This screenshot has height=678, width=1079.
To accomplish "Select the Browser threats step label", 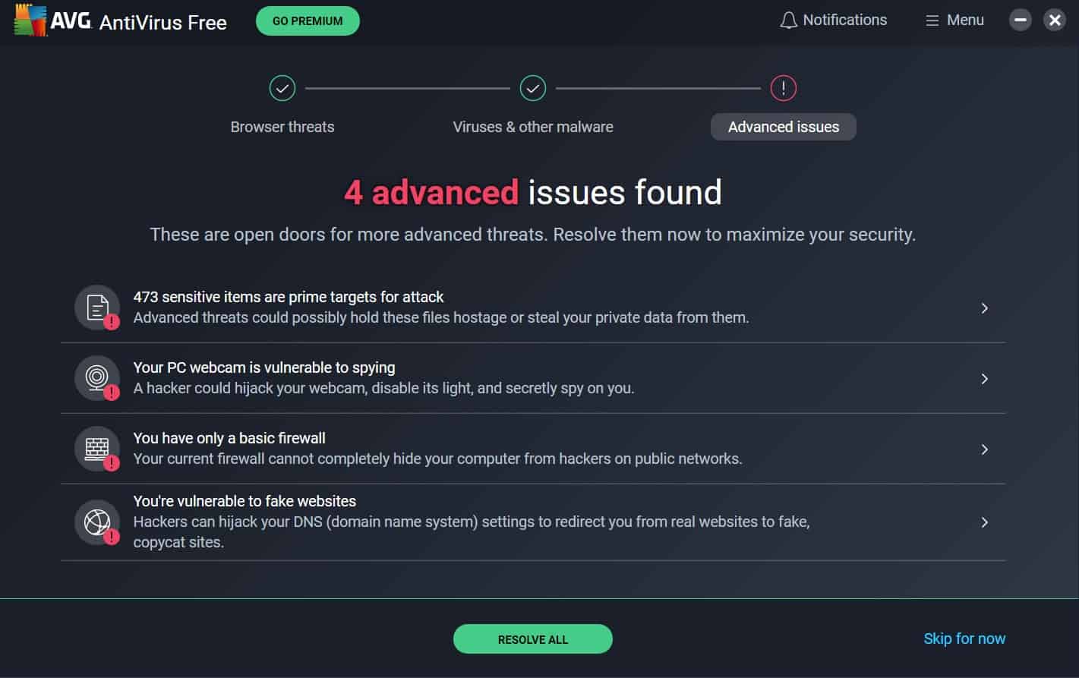I will [282, 127].
